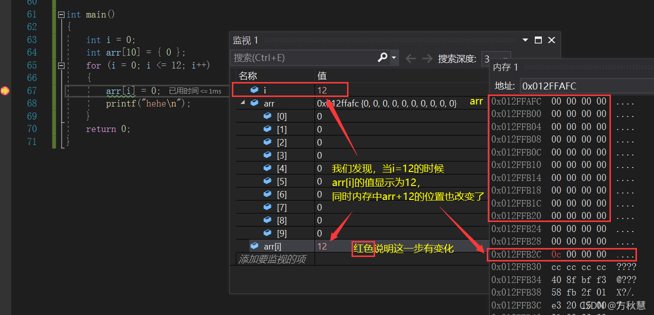The width and height of the screenshot is (654, 315).
Task: Go to next search result arrow
Action: click(427, 58)
